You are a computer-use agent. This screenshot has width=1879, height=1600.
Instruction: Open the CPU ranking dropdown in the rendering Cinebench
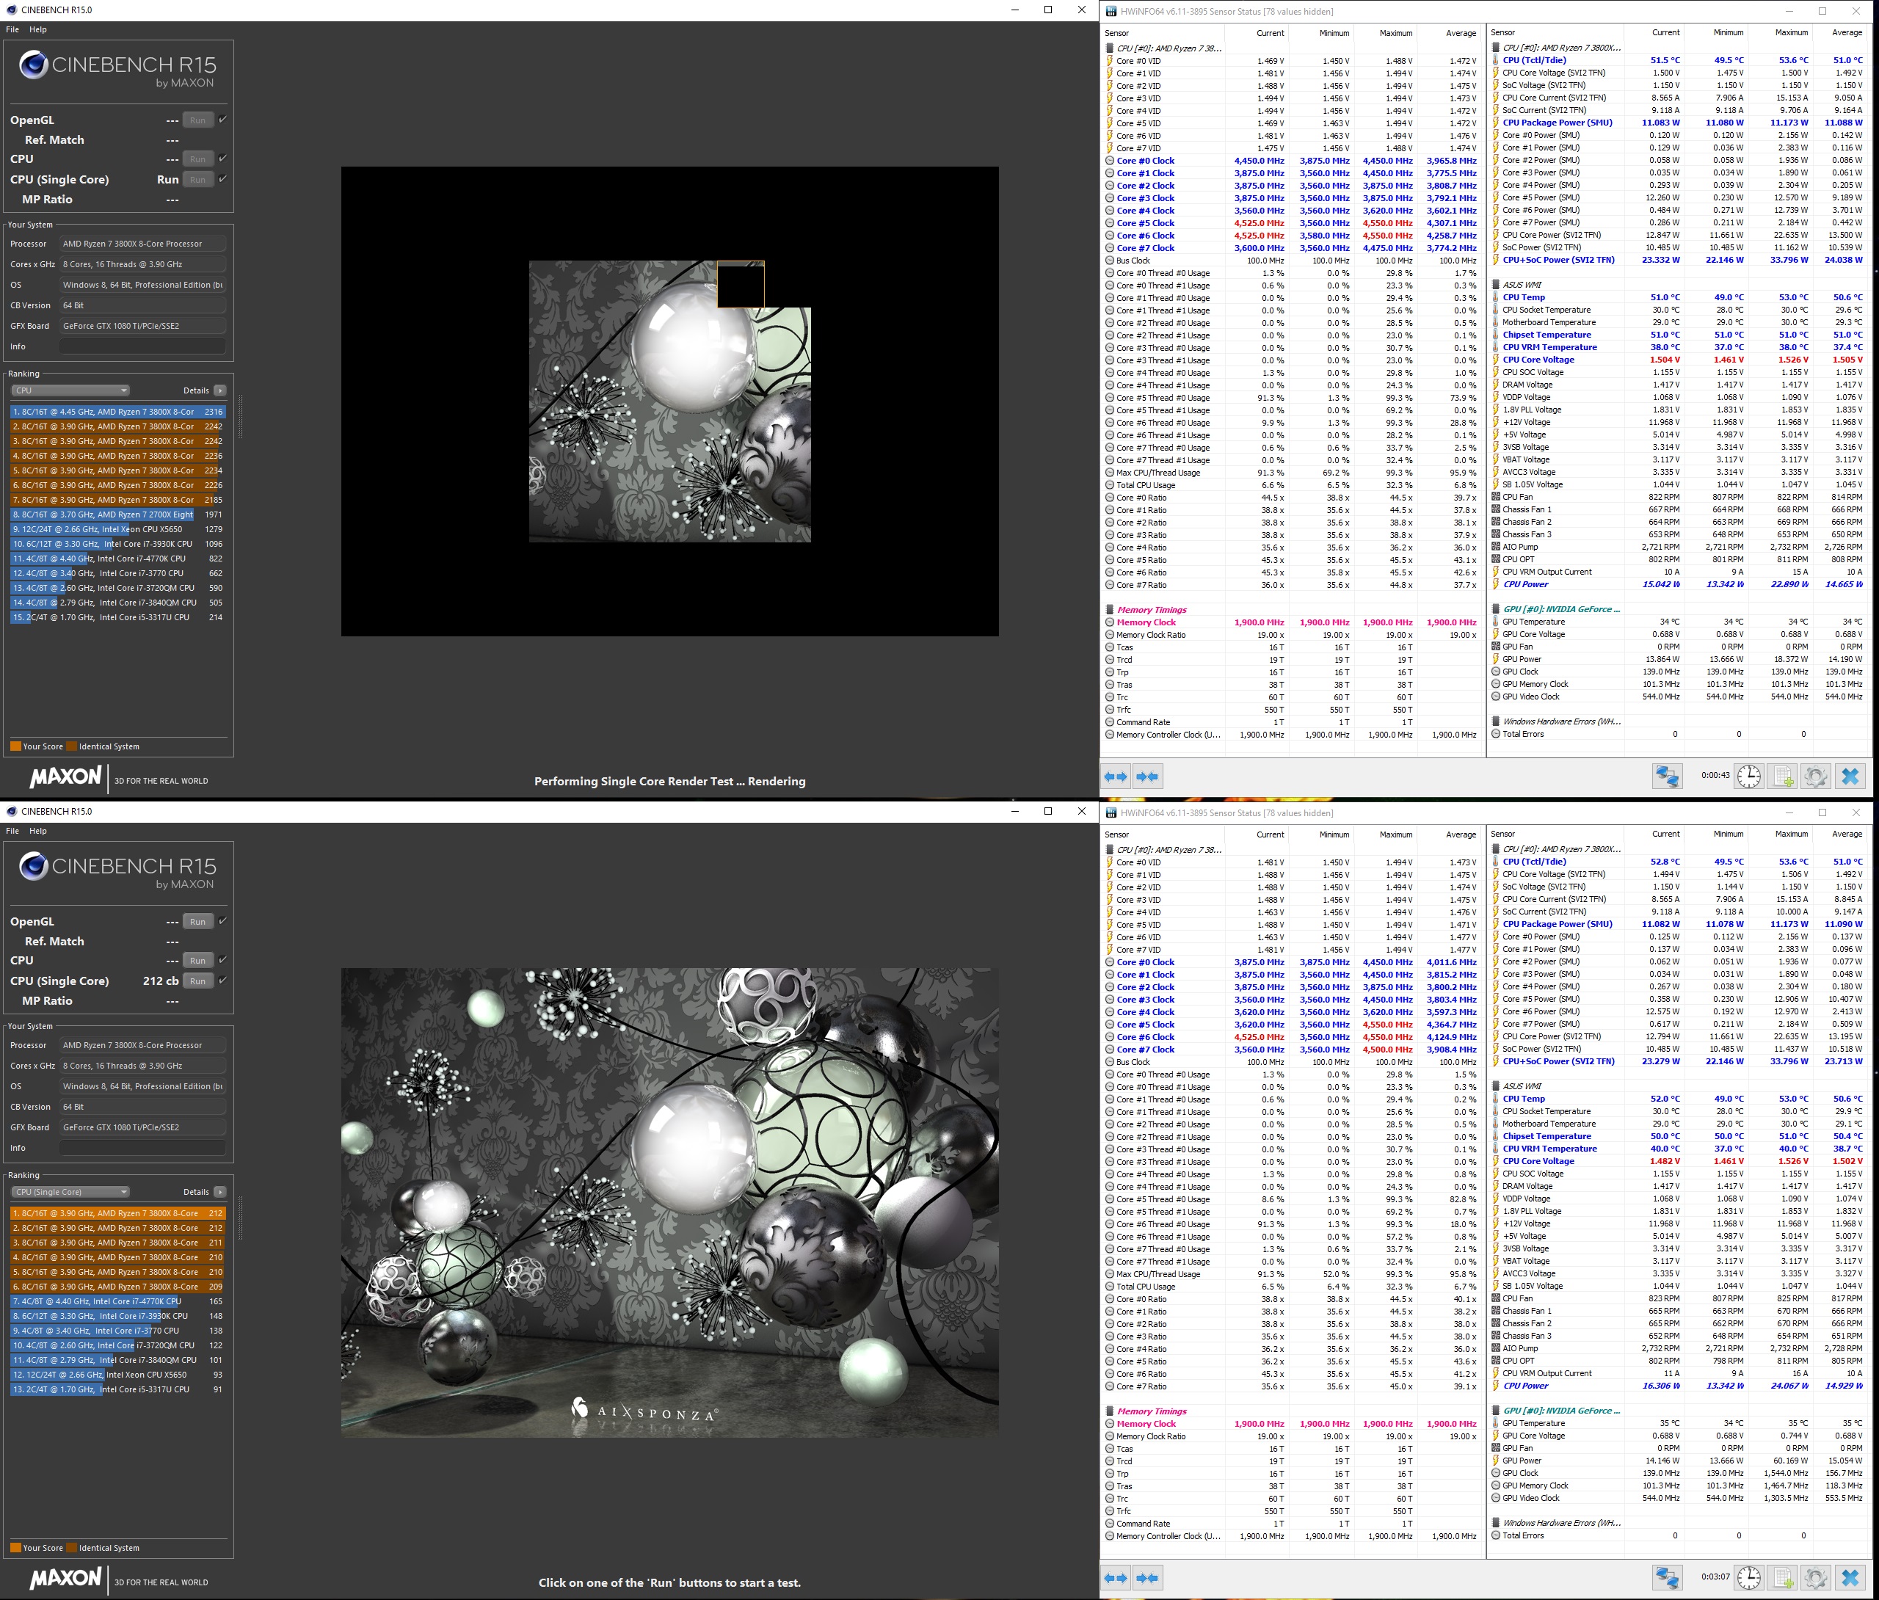[70, 390]
